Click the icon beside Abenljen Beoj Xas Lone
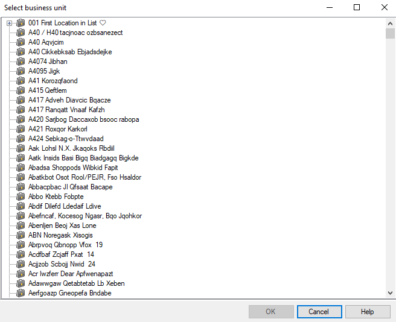Viewport: 396px width, 322px height. coord(21,226)
